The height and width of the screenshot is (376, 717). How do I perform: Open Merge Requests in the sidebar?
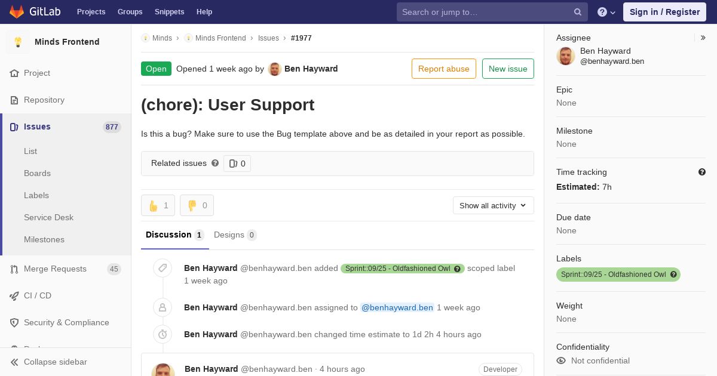tap(55, 269)
